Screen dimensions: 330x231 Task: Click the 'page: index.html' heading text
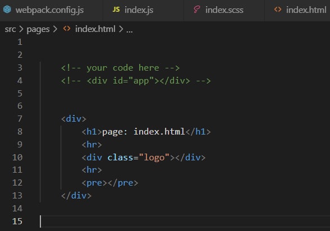tap(143, 132)
